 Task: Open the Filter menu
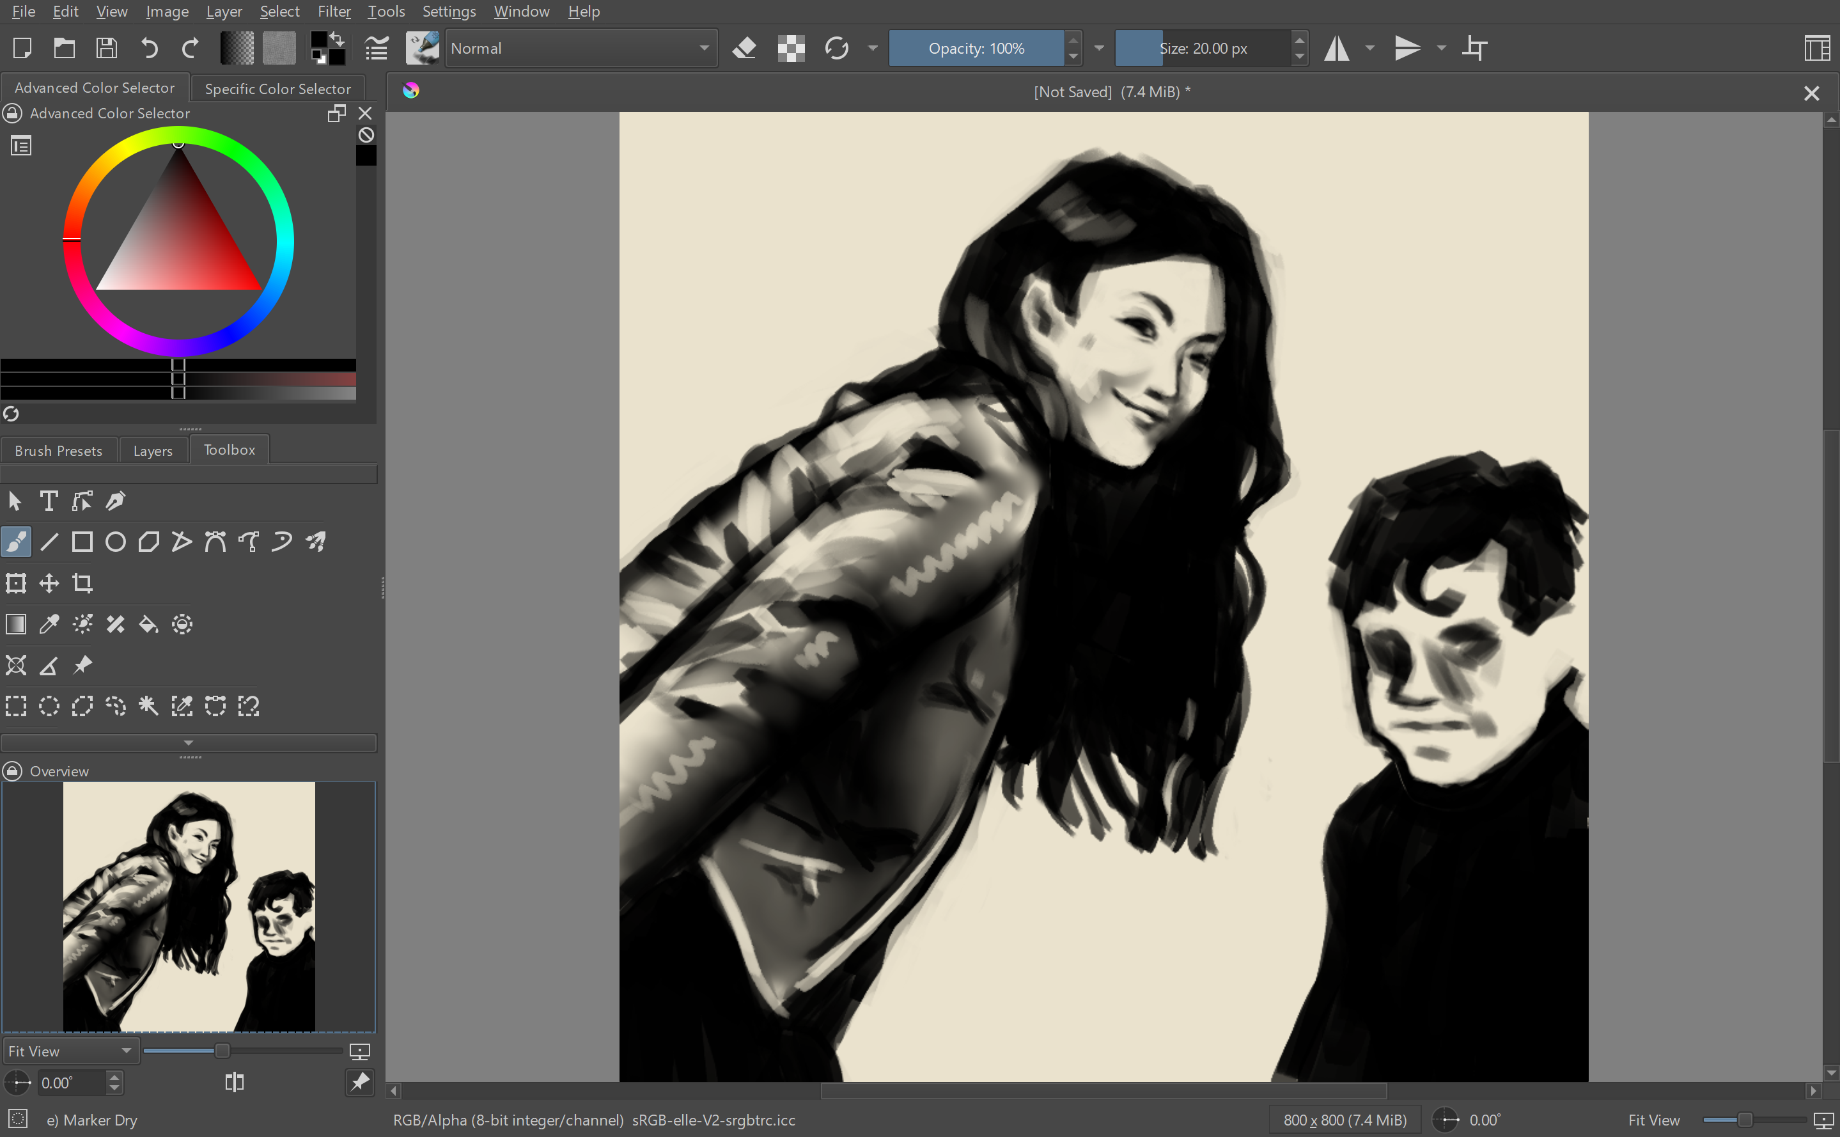(x=334, y=12)
